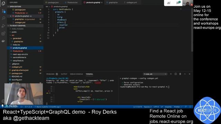Click the line and column status indicator
This screenshot has height=124, width=221.
pyautogui.click(x=137, y=107)
